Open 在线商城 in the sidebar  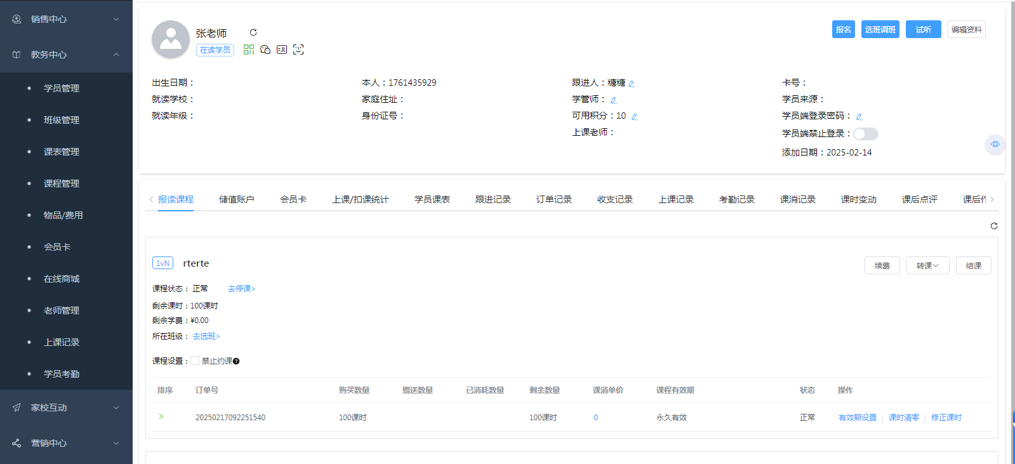coord(62,279)
